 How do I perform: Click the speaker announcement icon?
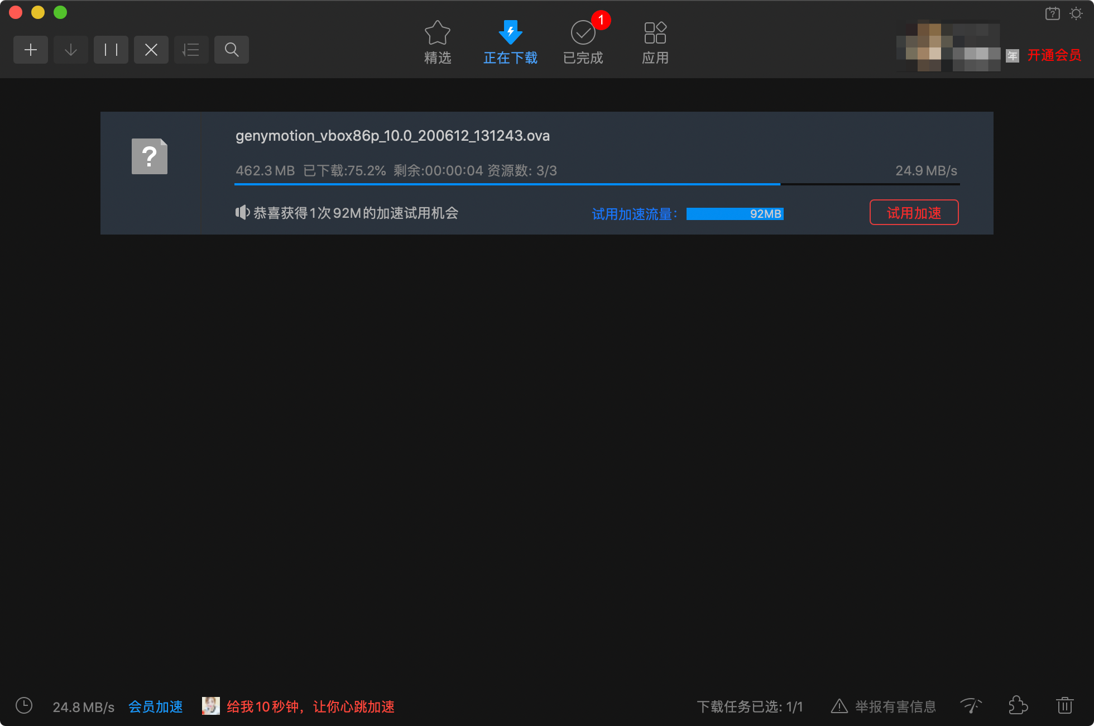[242, 212]
